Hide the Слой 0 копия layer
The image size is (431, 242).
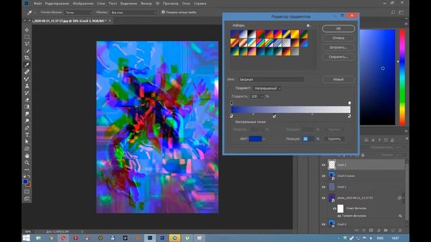(323, 176)
